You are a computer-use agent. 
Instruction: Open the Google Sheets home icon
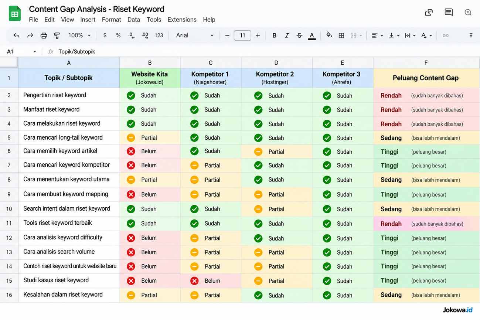[x=15, y=13]
